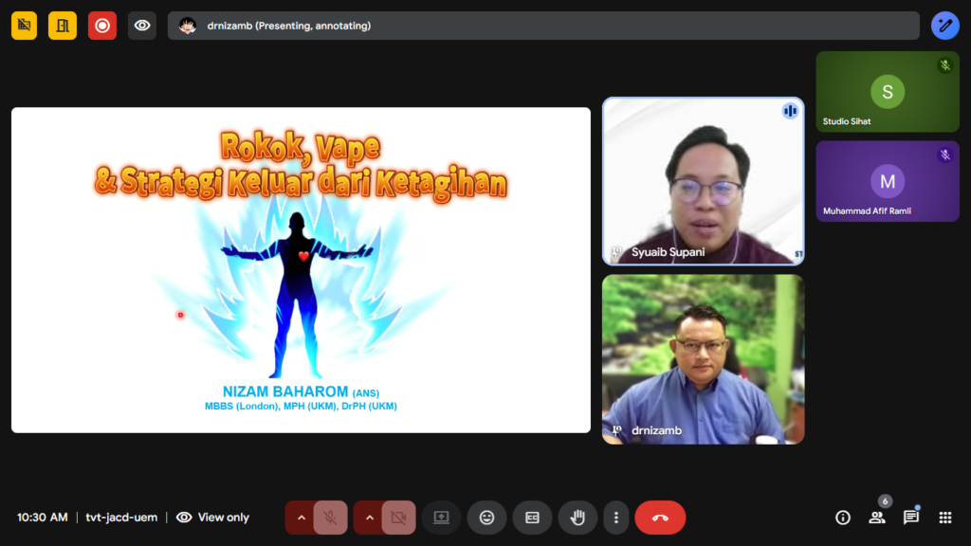Unmute the microphone
The width and height of the screenshot is (971, 546).
coord(330,518)
